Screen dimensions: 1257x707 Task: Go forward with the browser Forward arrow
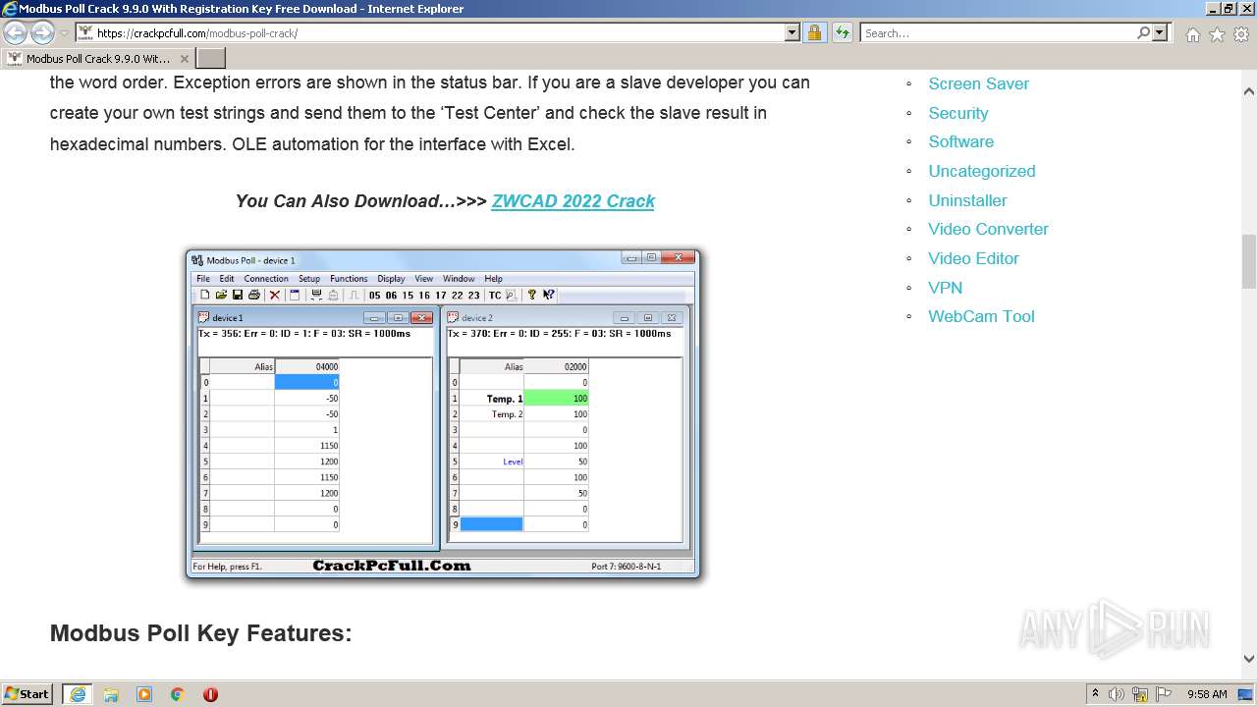tap(42, 32)
